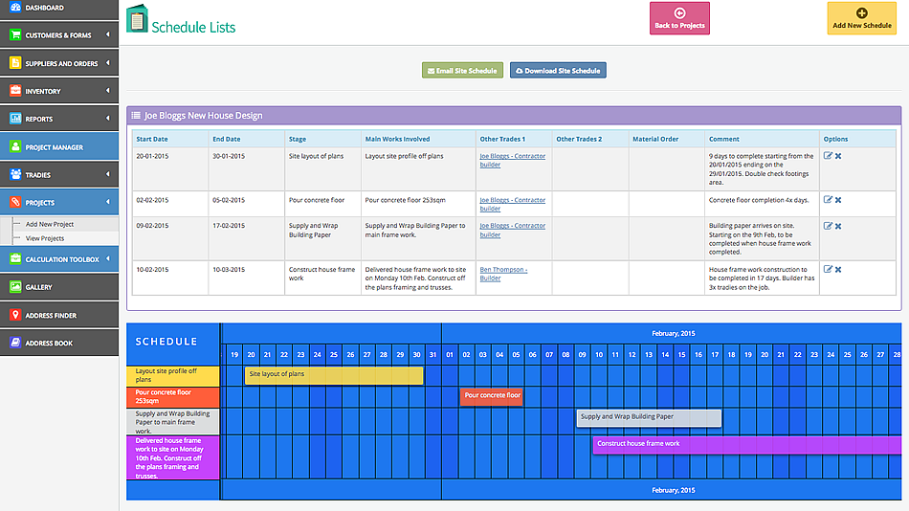Click the Reports chart icon
Viewport: 909px width, 511px height.
[15, 119]
